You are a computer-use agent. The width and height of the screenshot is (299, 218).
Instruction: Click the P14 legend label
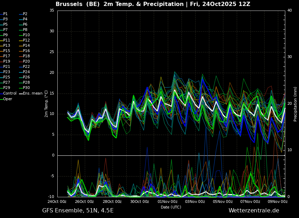[25, 46]
